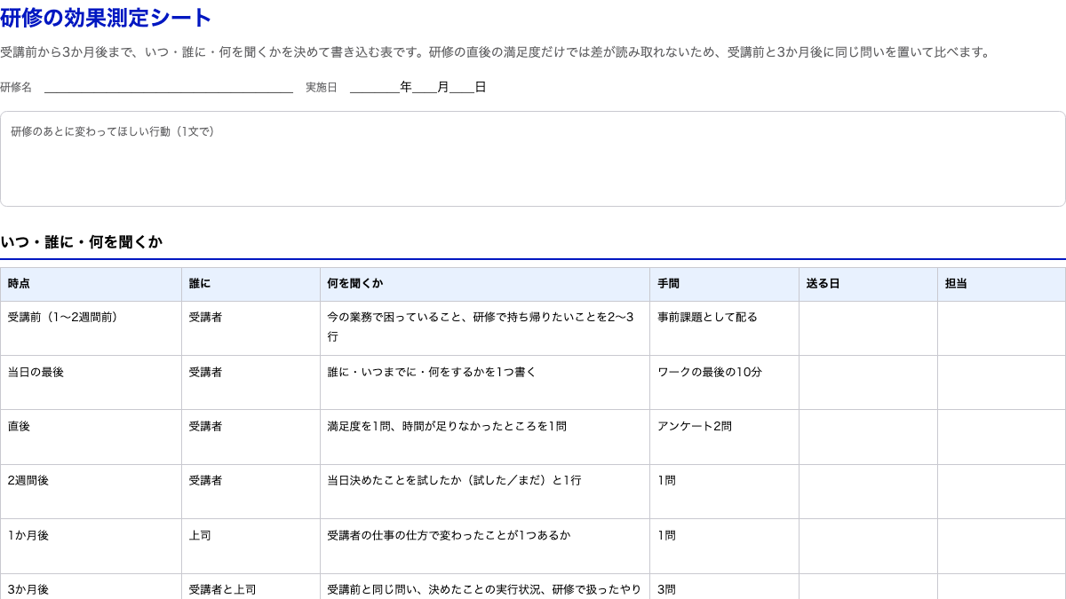Select 受講者 in the 受講前 row

(x=251, y=328)
